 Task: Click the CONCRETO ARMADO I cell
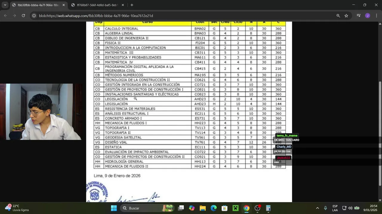147,118
